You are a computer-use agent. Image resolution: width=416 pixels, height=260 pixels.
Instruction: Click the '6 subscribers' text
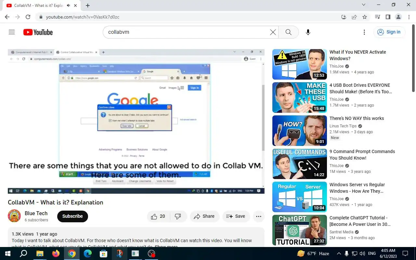click(36, 220)
